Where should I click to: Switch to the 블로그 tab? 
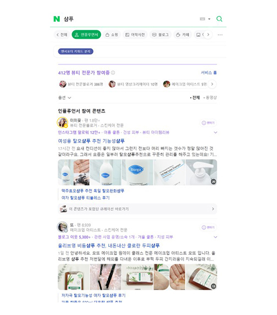pyautogui.click(x=160, y=35)
